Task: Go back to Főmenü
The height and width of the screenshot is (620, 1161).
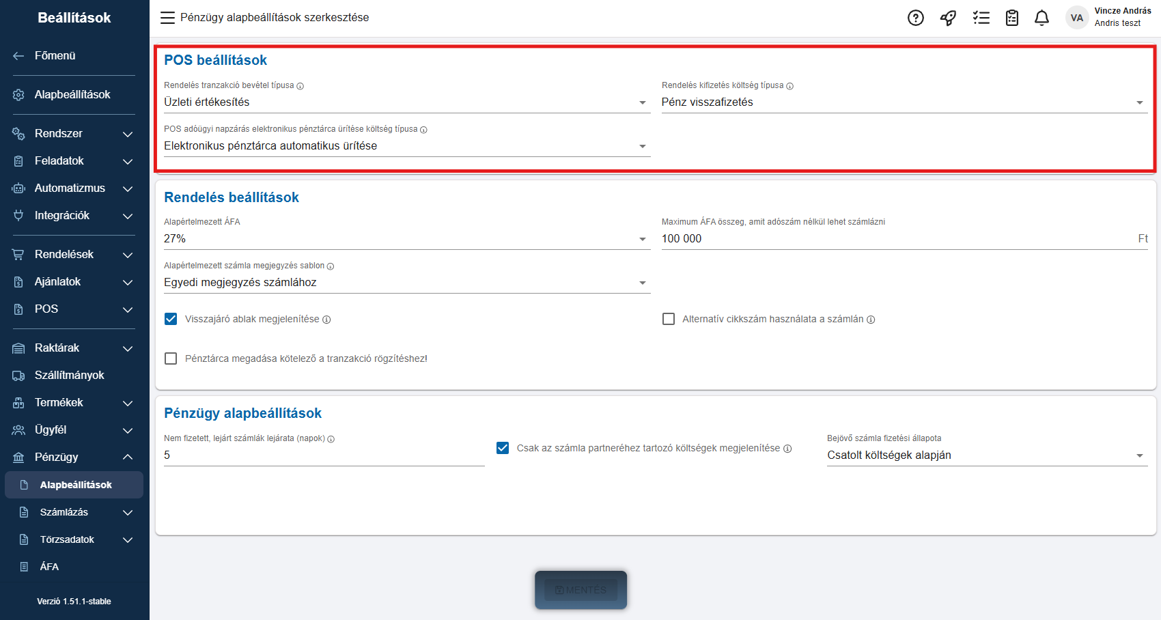Action: tap(55, 55)
